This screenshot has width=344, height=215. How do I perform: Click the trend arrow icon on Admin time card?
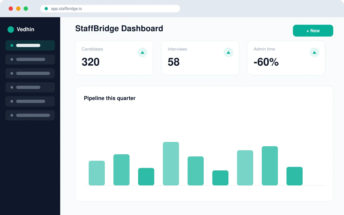(314, 52)
